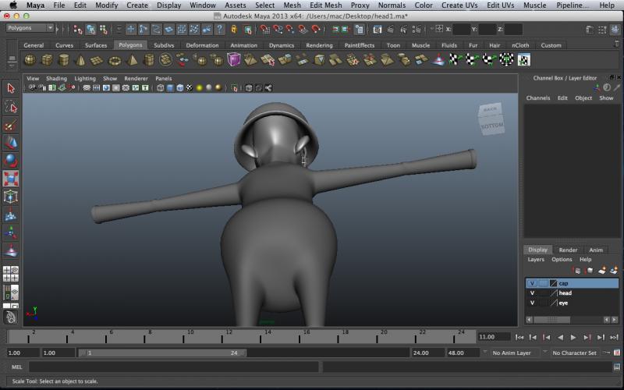
Task: Create a polygon cube from shelf
Action: pos(47,60)
